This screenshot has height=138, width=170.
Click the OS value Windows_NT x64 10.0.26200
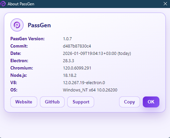point(90,90)
